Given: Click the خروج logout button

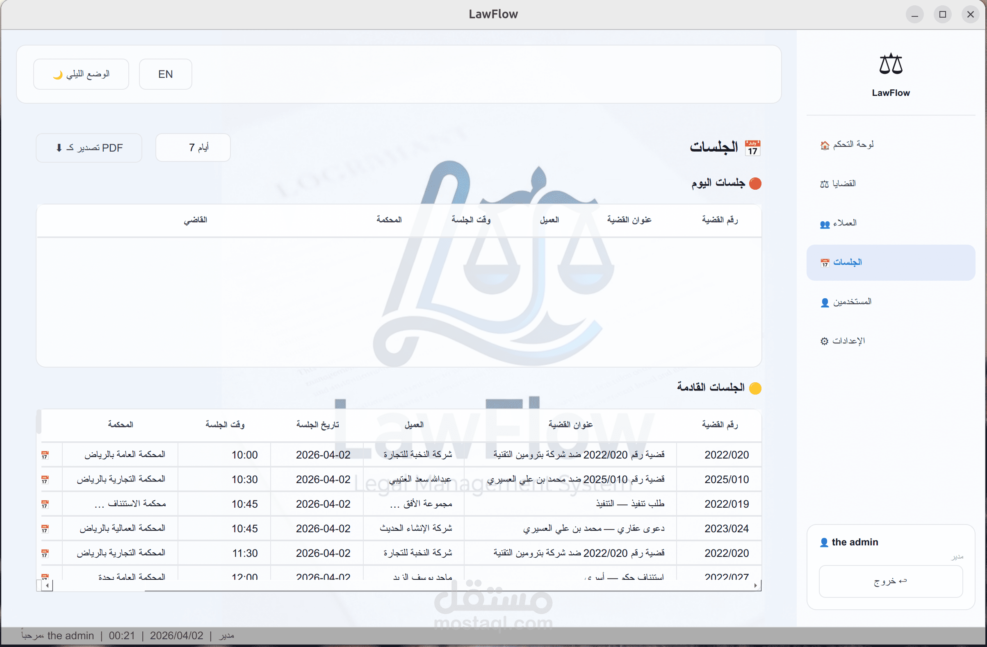Looking at the screenshot, I should pyautogui.click(x=890, y=581).
